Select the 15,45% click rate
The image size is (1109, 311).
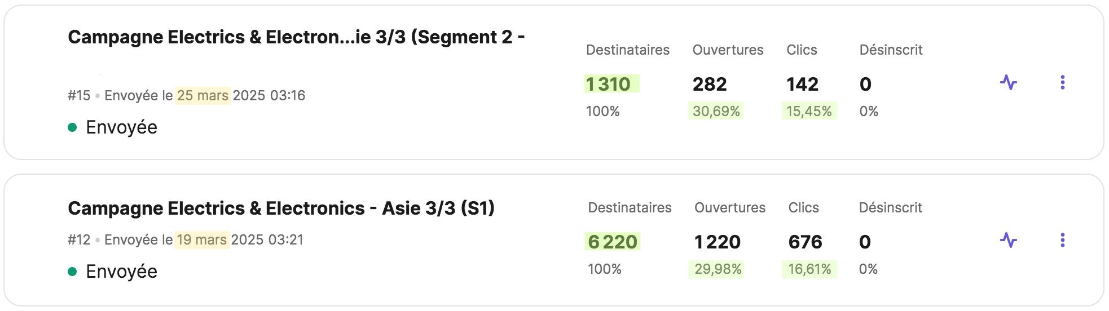tap(809, 111)
